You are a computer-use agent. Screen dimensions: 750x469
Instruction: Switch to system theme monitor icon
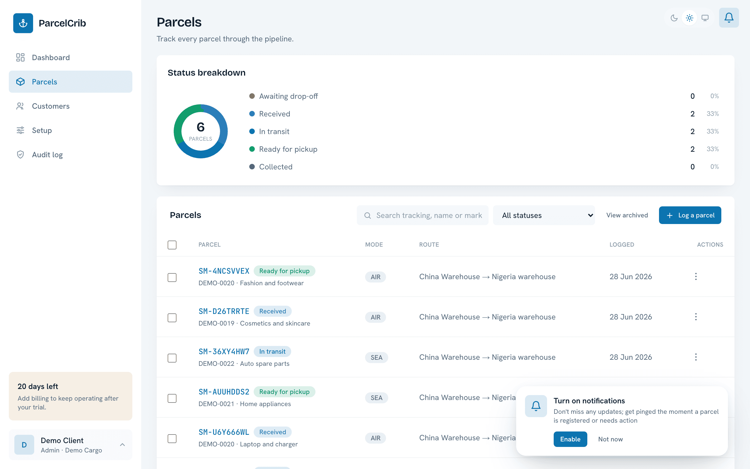coord(705,18)
